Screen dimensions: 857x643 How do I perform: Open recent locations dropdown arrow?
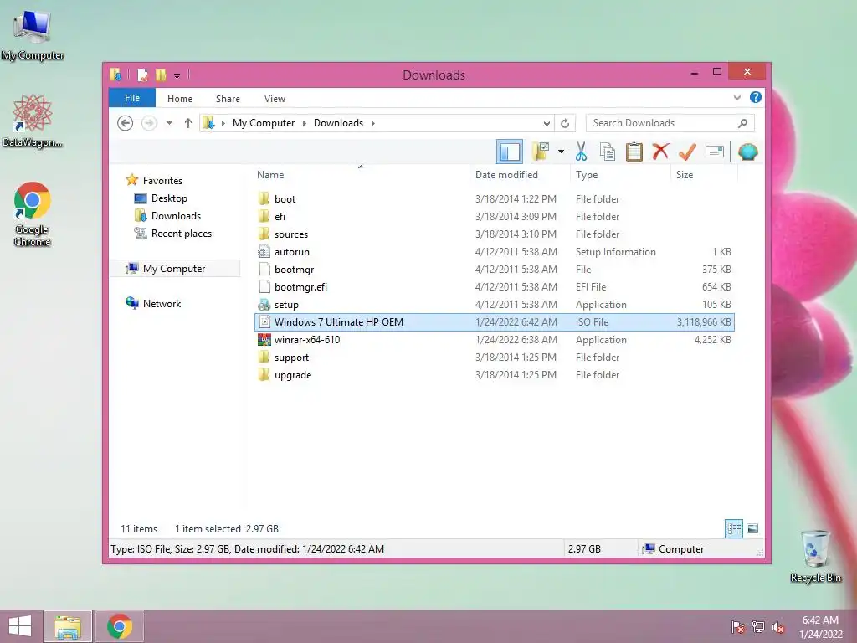click(x=169, y=123)
